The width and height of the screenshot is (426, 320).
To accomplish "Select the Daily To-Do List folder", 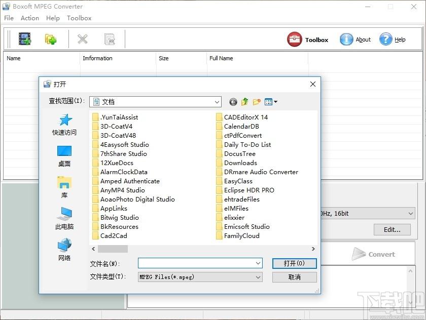I will coord(243,144).
